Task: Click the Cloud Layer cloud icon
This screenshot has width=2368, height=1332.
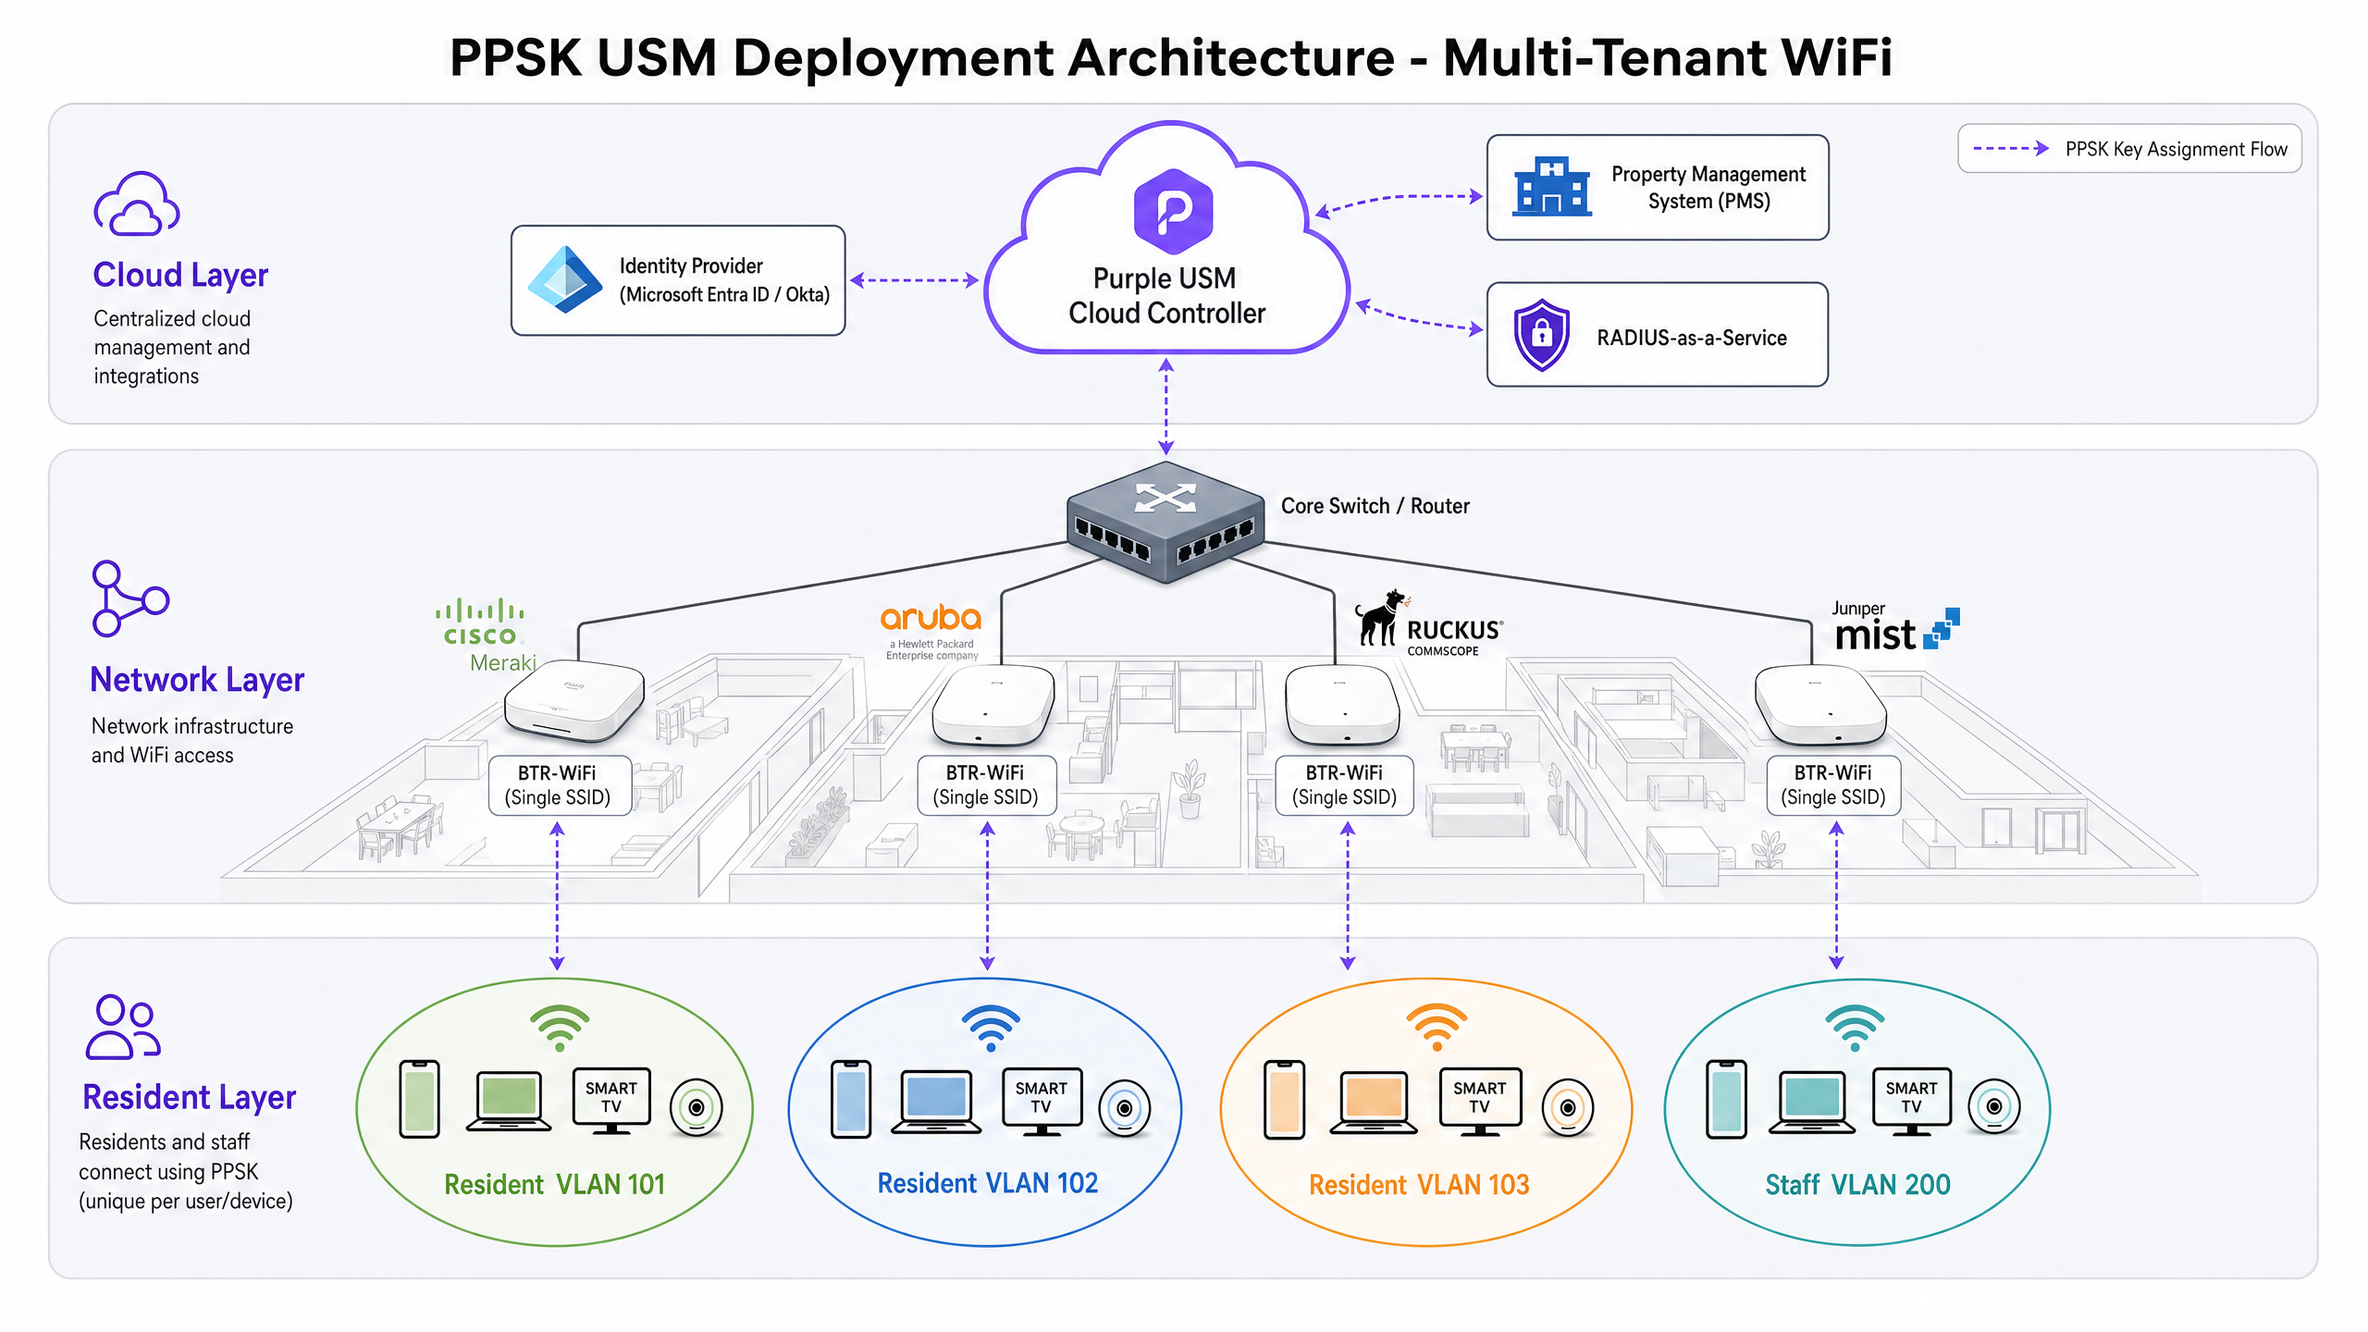Action: 136,203
